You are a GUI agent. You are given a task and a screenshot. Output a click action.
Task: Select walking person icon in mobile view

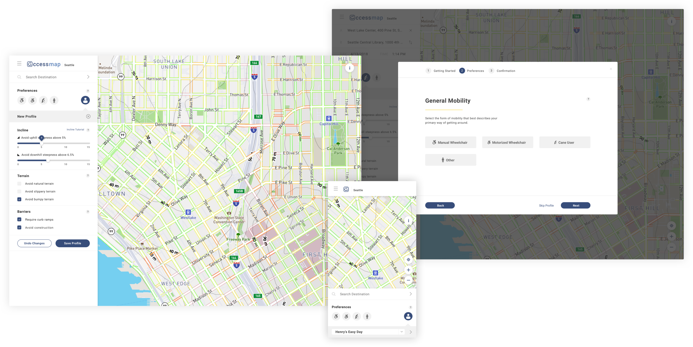pyautogui.click(x=367, y=316)
